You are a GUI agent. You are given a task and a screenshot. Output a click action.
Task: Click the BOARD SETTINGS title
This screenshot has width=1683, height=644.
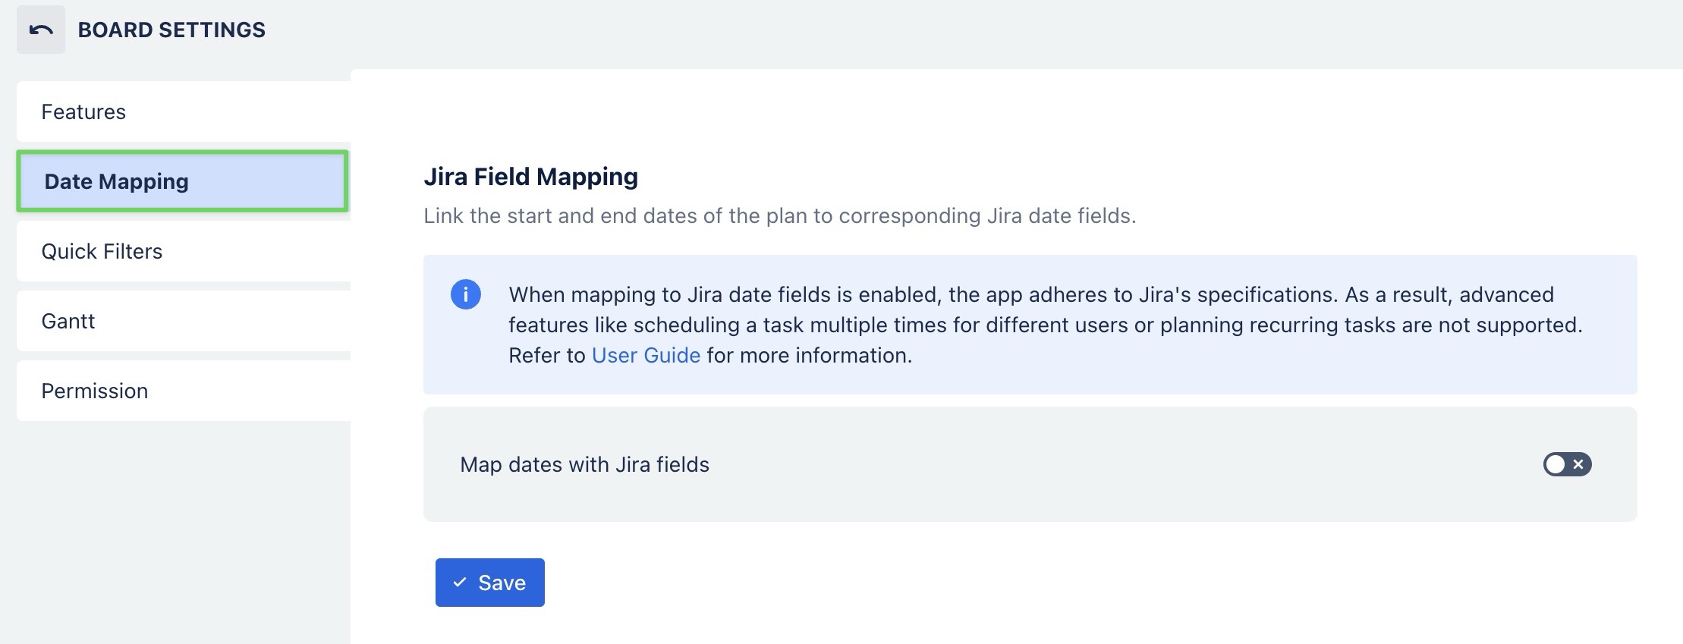[172, 30]
